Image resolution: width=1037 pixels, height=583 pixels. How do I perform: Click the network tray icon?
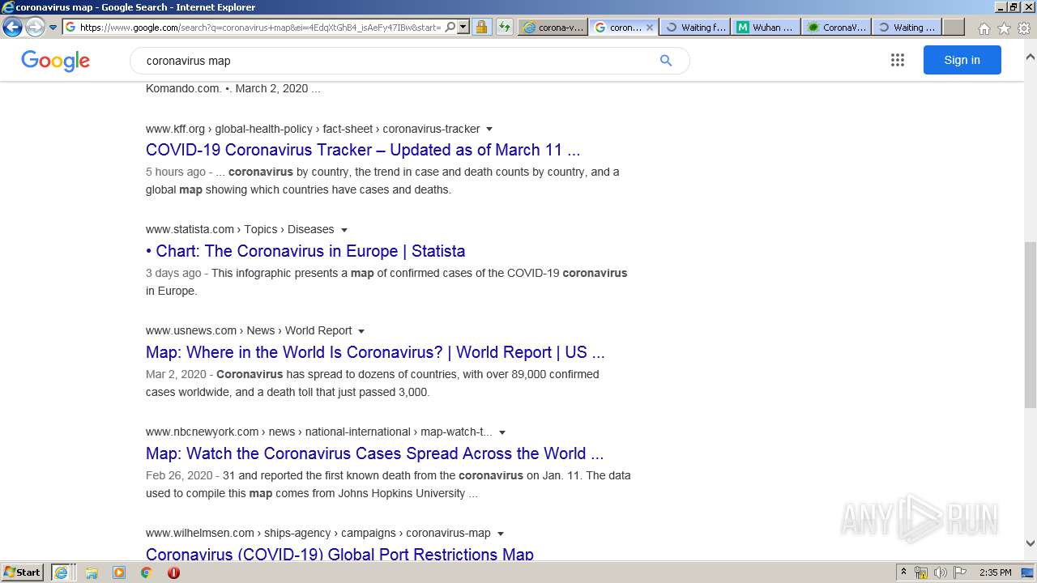921,572
